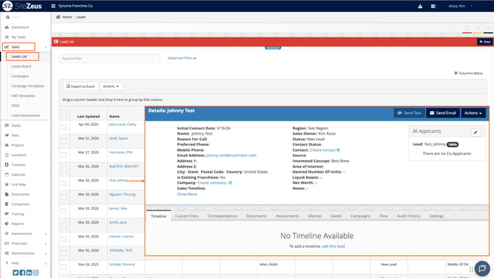Viewport: 494px width, 278px height.
Task: Switch to the Custom Data tab
Action: click(187, 216)
